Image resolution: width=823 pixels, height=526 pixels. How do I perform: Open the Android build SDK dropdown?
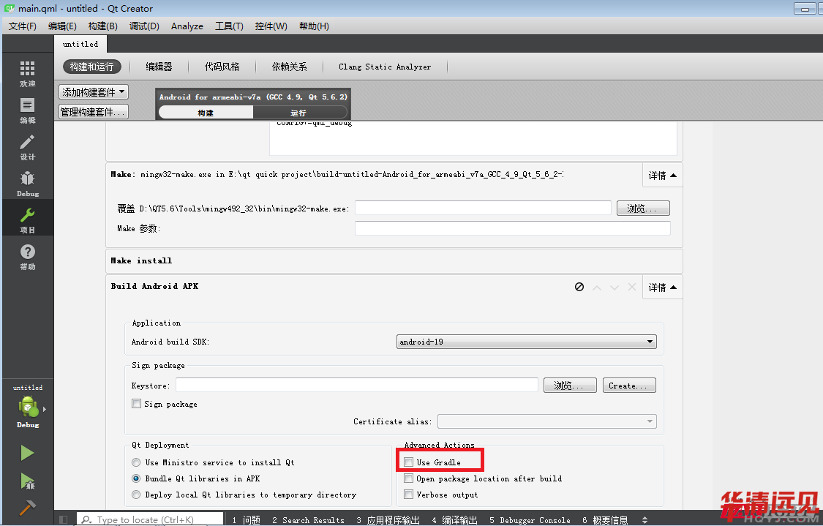pos(526,342)
